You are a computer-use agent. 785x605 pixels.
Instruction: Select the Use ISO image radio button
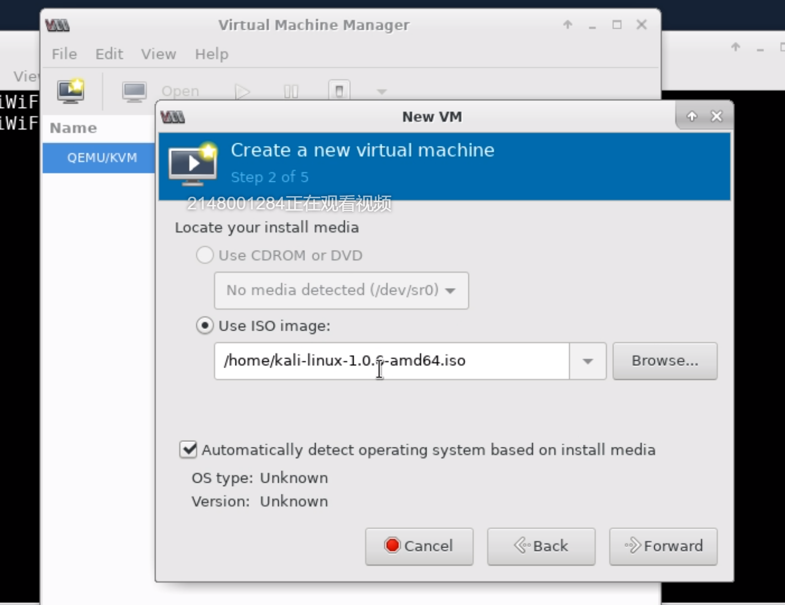(x=205, y=326)
